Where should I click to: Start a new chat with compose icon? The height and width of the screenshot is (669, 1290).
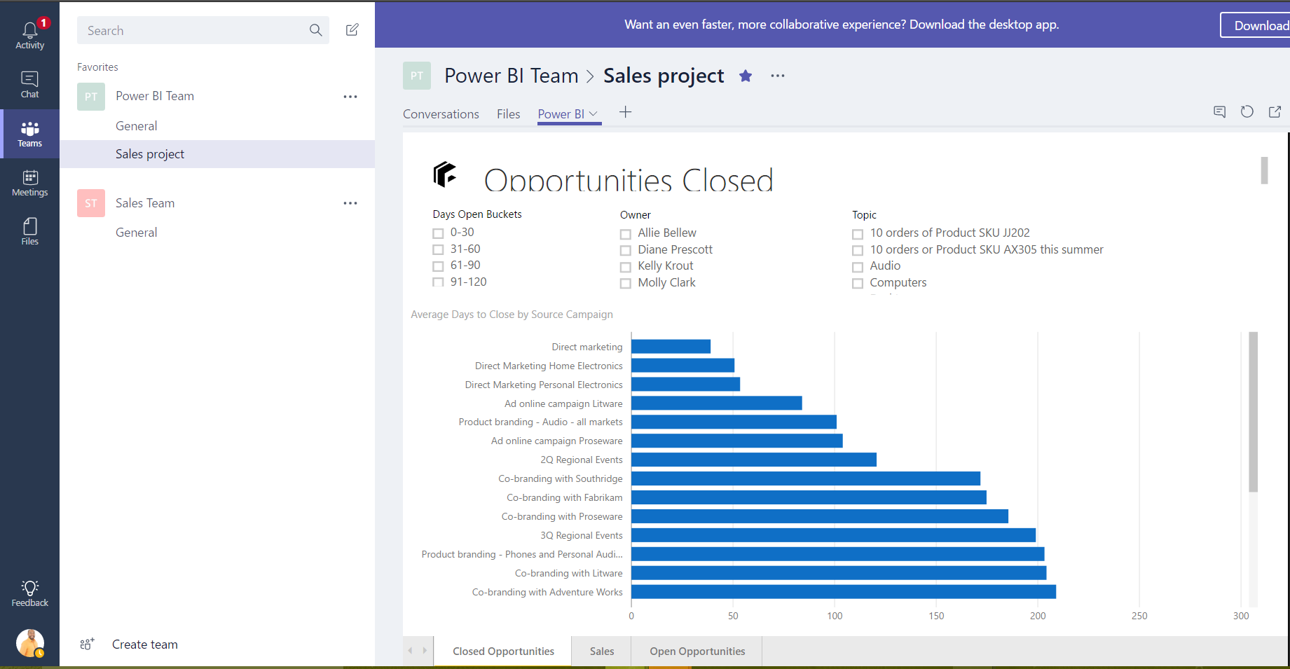[352, 29]
